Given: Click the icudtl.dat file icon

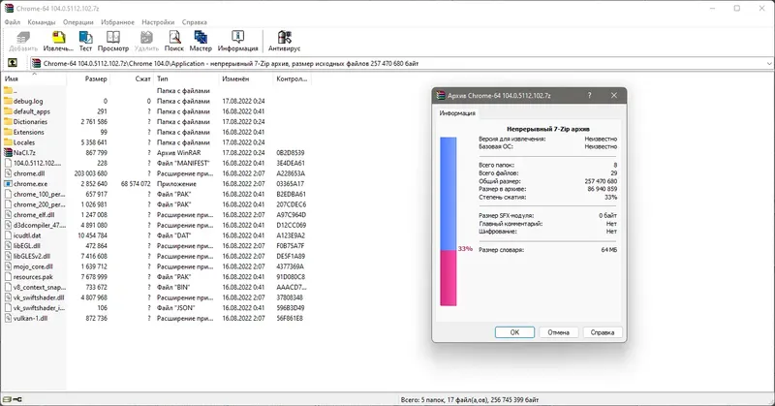Looking at the screenshot, I should (8, 235).
